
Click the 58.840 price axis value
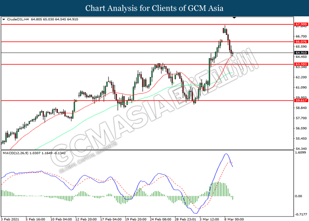pyautogui.click(x=301, y=108)
